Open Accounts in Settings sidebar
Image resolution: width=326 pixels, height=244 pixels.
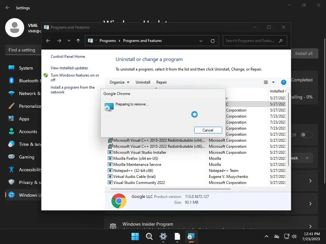click(23, 132)
